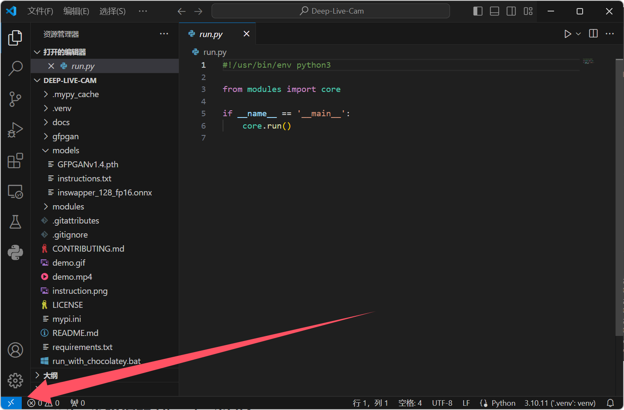Split the editor to the right
This screenshot has height=410, width=624.
593,34
